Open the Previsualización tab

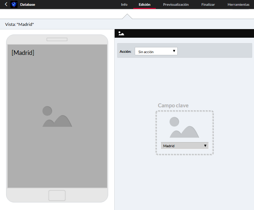pyautogui.click(x=176, y=5)
